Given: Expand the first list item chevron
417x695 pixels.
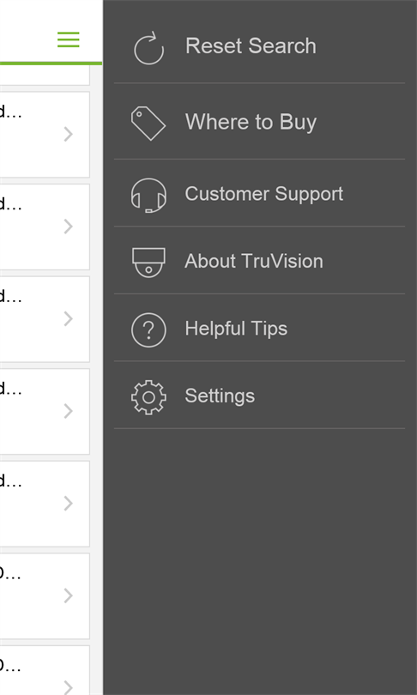Looking at the screenshot, I should point(69,135).
